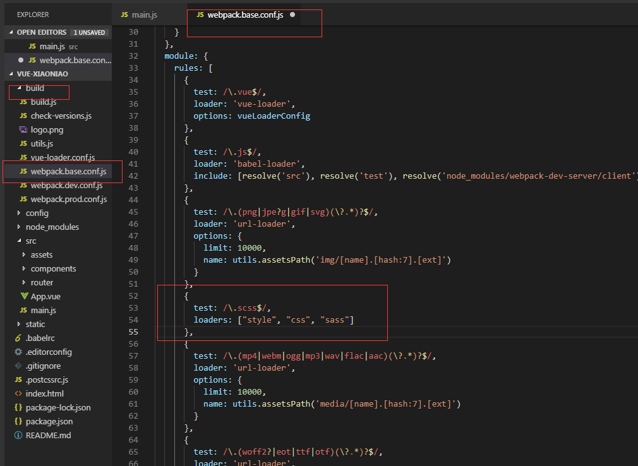Click the loaders key on line 54
638x466 pixels.
[x=211, y=320]
